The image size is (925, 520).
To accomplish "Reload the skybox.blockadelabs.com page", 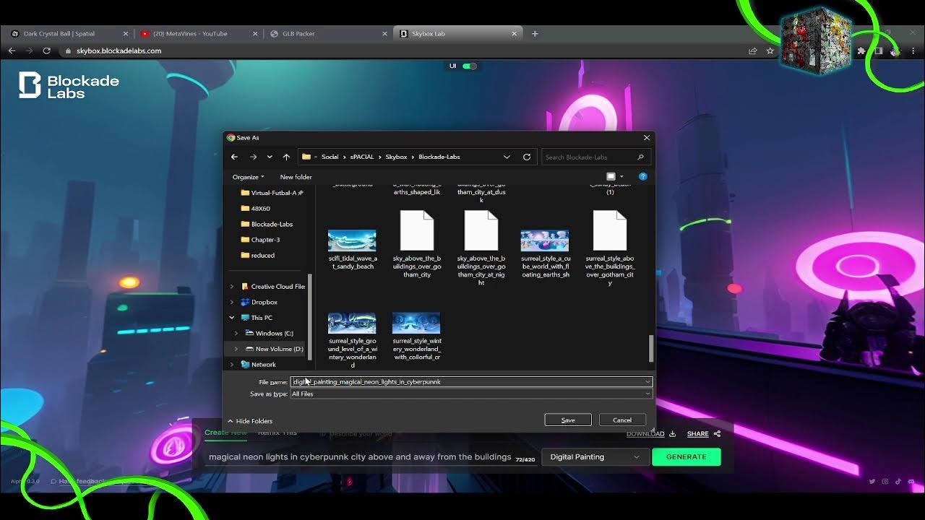I will tap(47, 51).
